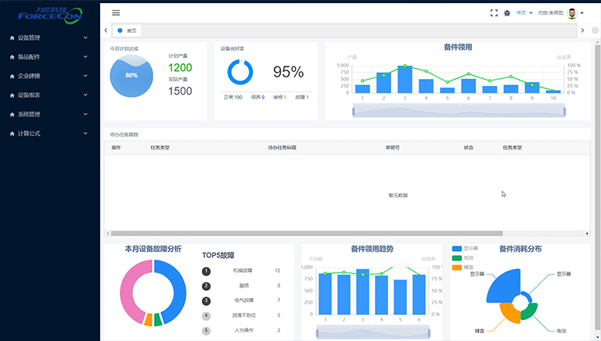Click the 力控-朱明勋 username
Screen dimensions: 601x341
coord(550,13)
